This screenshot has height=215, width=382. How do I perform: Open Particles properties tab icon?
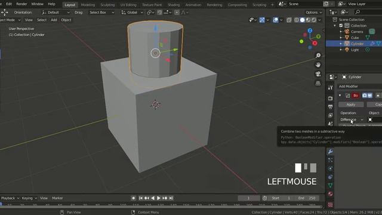click(x=330, y=160)
